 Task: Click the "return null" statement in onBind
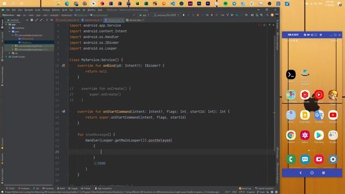pos(96,71)
